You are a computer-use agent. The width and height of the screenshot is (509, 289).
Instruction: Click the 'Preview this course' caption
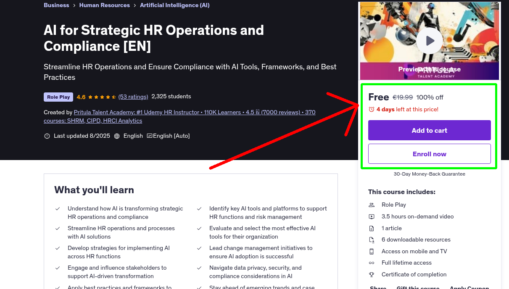(x=430, y=69)
